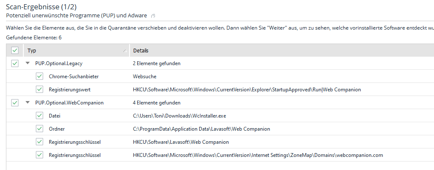The width and height of the screenshot is (434, 170).
Task: Uncheck the Ordner row checkbox
Action: (x=39, y=129)
